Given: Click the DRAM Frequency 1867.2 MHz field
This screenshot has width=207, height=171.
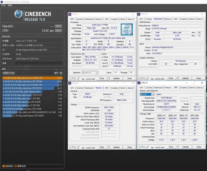Looking at the screenshot, I should point(109,107).
